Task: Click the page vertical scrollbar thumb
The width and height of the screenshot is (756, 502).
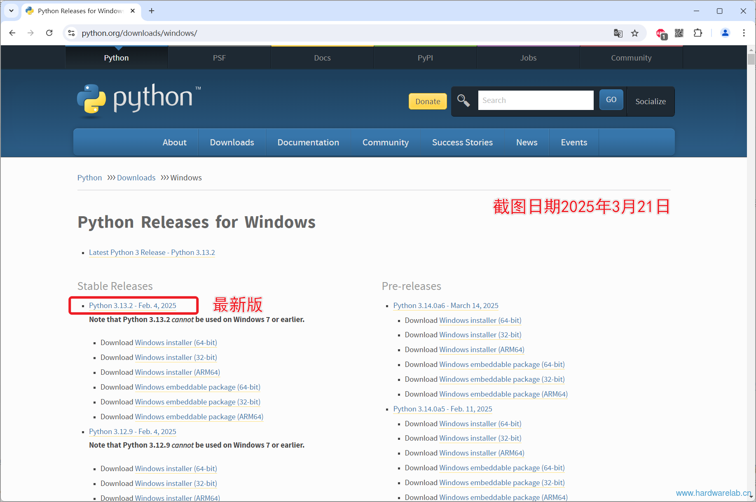Action: (x=751, y=60)
